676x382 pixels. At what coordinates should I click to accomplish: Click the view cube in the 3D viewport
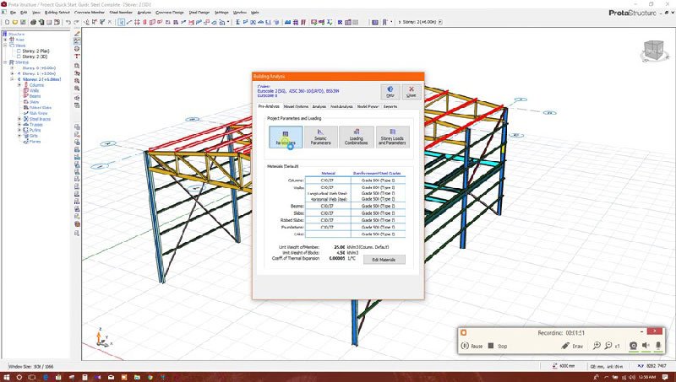tap(651, 49)
